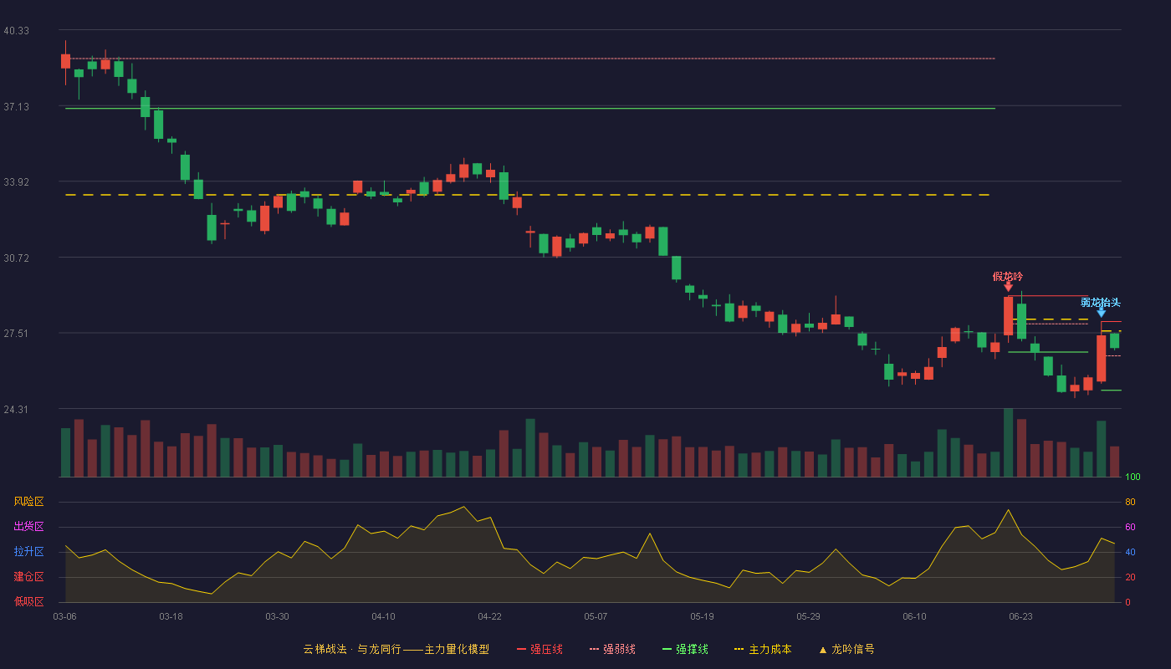Toggle the 强弱线 legend entry

[x=612, y=649]
